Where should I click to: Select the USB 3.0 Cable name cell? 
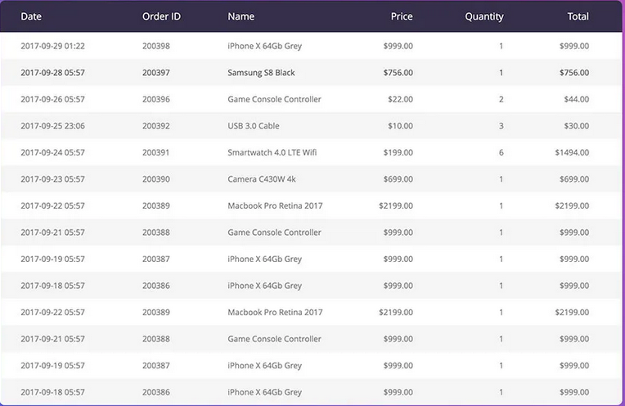tap(253, 126)
